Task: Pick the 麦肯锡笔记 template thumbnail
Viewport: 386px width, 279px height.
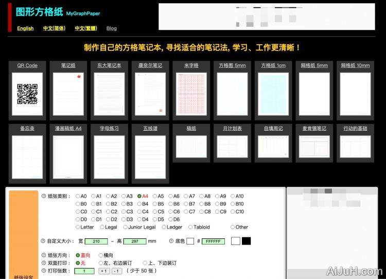Action: click(314, 146)
